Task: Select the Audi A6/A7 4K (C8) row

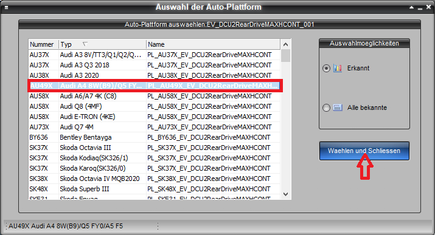Action: point(155,96)
